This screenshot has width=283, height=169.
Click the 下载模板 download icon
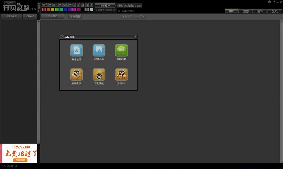pyautogui.click(x=99, y=74)
